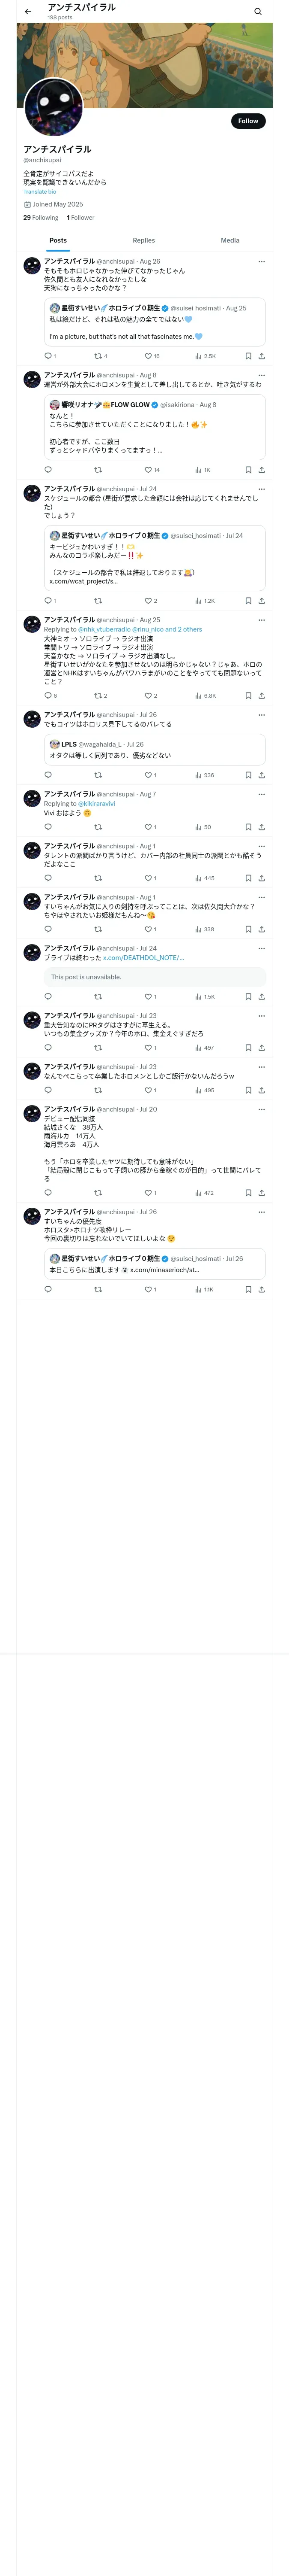Repost the Aug 26 post
289x2576 pixels.
98,356
